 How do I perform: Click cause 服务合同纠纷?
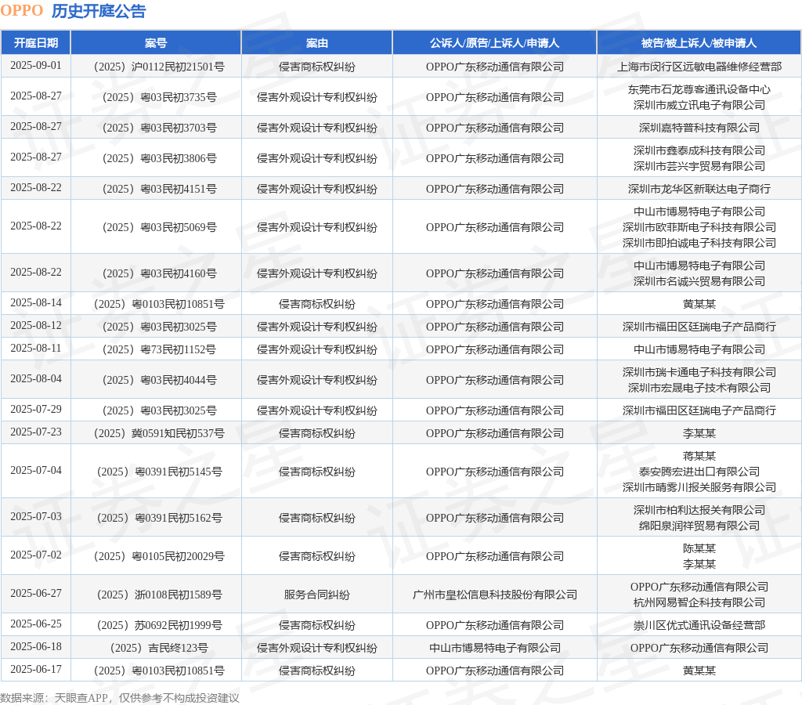coord(317,595)
